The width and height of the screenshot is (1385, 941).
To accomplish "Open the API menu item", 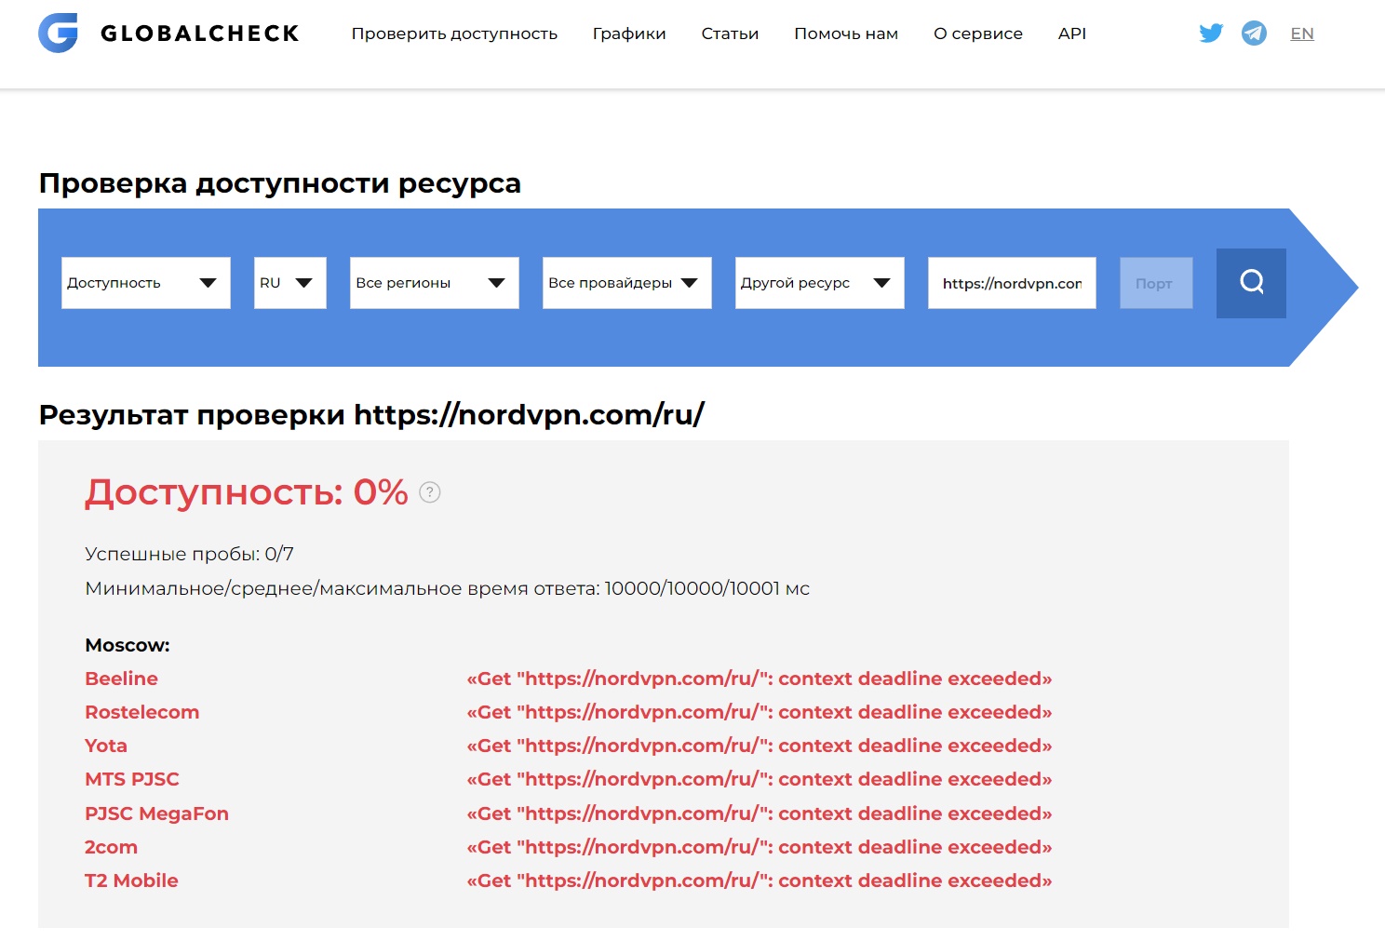I will pyautogui.click(x=1072, y=34).
